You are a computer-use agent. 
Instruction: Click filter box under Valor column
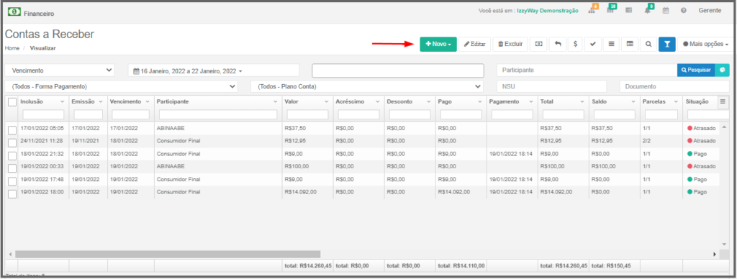[307, 114]
